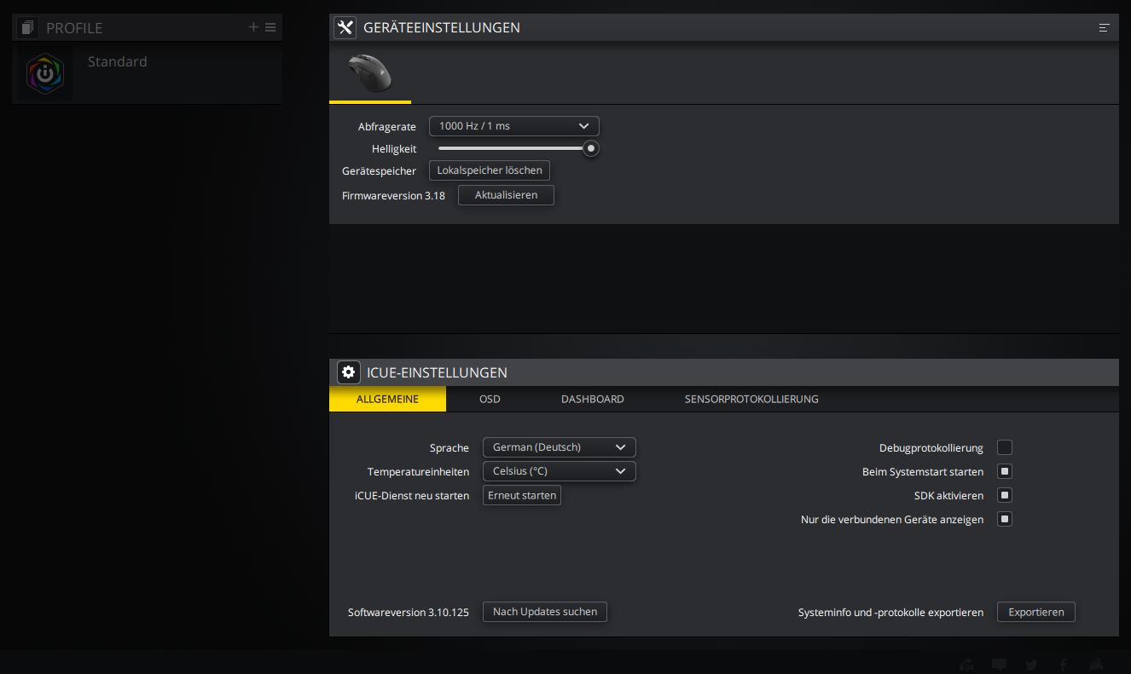Select the Standard profile hexagon icon
This screenshot has height=674, width=1131.
tap(45, 74)
